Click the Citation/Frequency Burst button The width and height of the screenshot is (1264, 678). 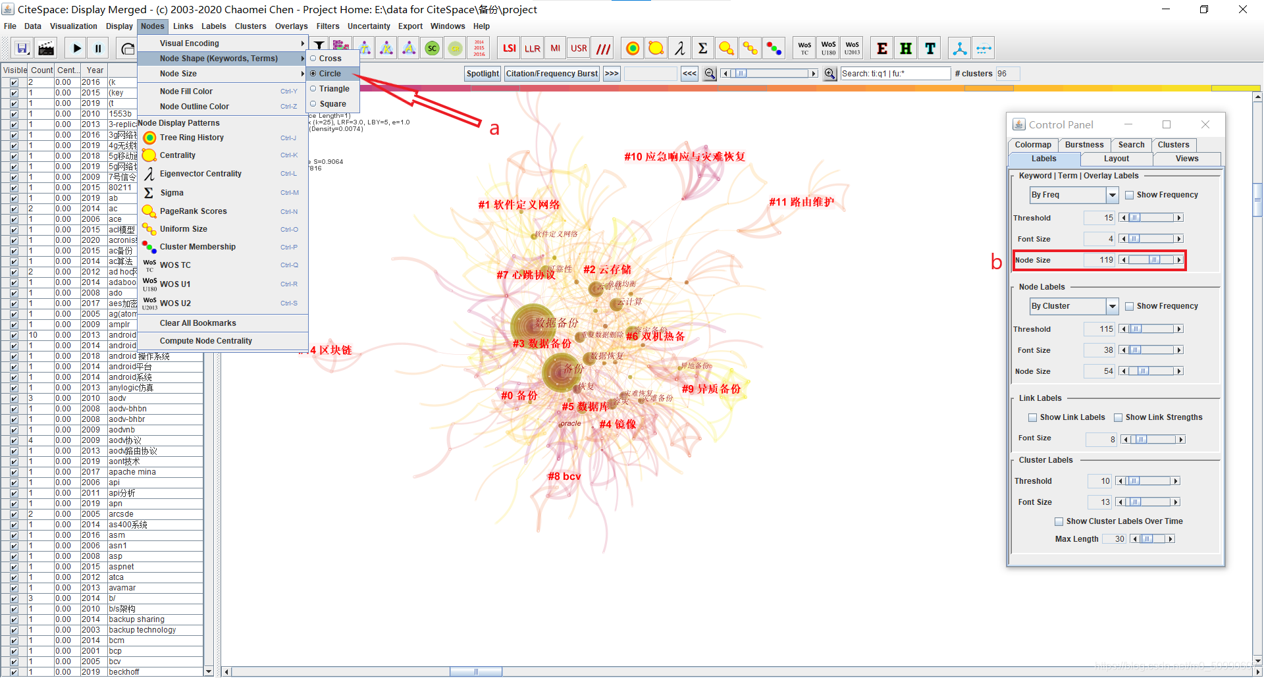click(x=552, y=74)
